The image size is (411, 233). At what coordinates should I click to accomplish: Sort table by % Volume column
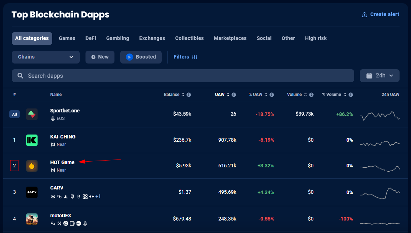pos(334,95)
